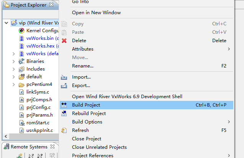
Task: Choose Import... menu entry
Action: click(x=146, y=77)
